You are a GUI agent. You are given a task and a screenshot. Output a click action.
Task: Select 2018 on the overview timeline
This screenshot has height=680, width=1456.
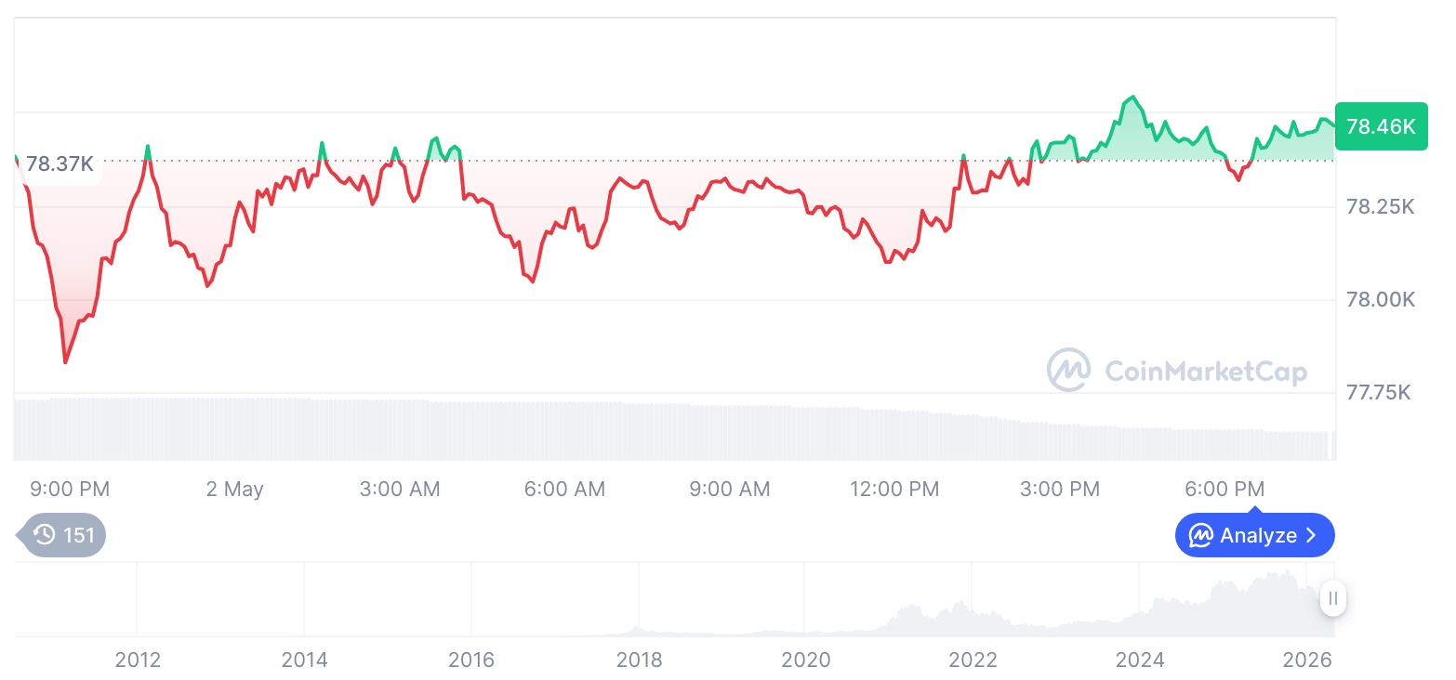(640, 660)
